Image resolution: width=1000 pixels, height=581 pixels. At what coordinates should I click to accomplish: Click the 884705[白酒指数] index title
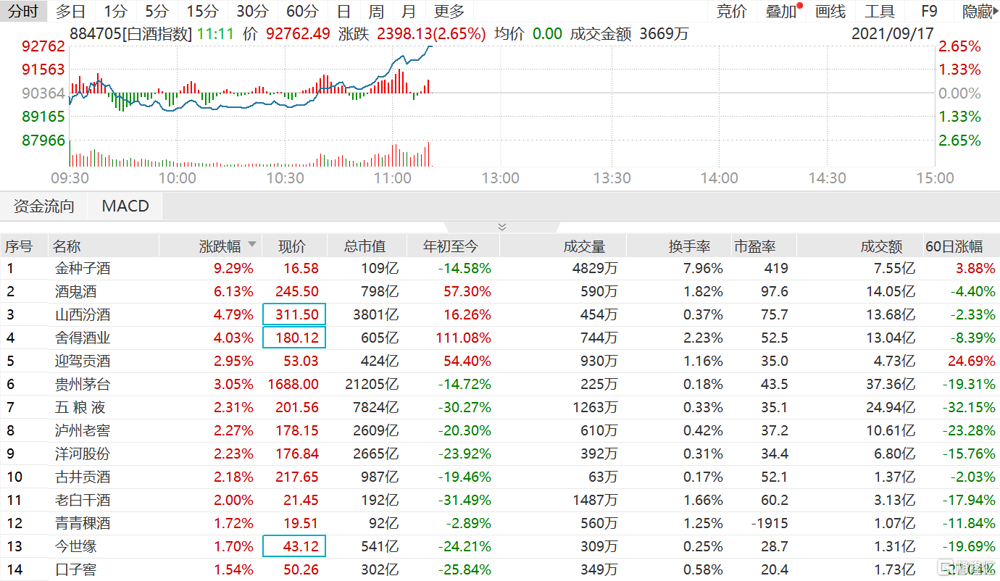coord(131,33)
